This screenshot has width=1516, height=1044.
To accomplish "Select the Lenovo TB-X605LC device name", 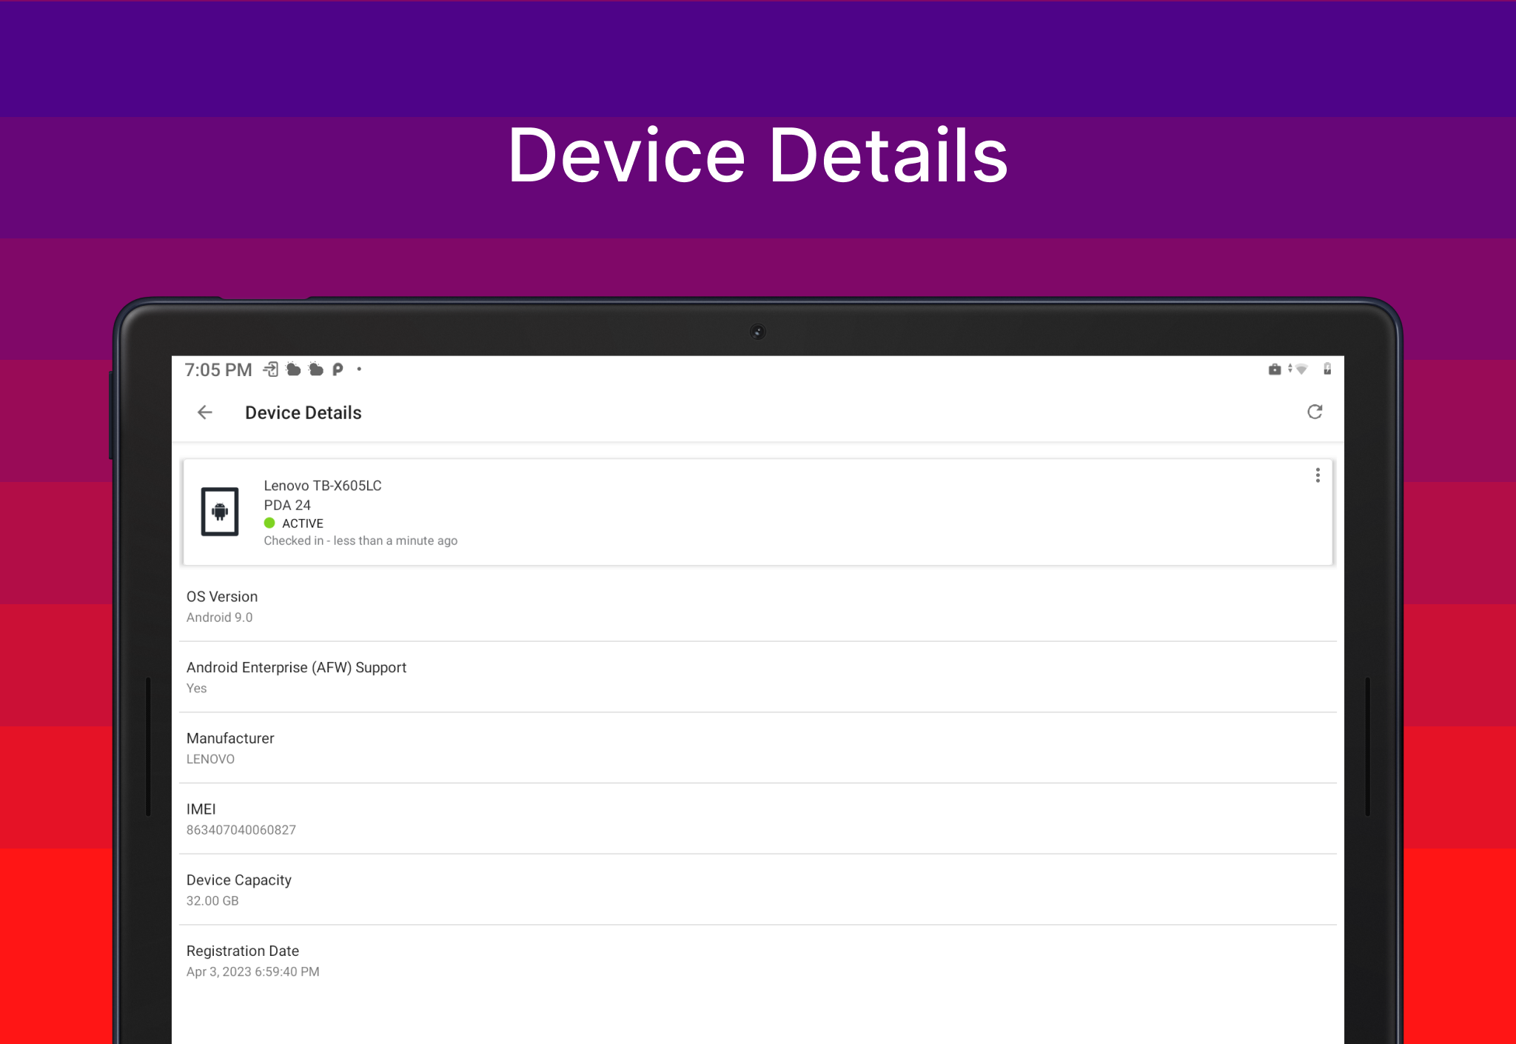I will coord(323,486).
